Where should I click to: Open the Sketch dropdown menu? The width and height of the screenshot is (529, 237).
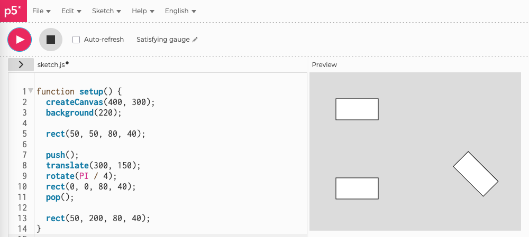point(106,11)
